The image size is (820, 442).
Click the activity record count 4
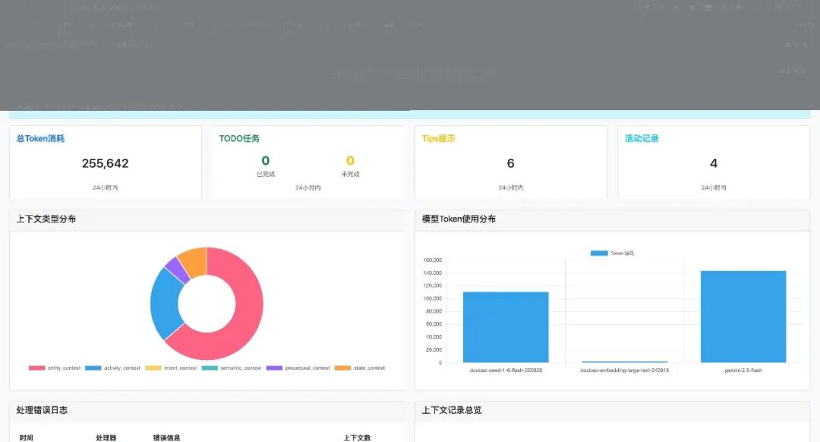(713, 163)
